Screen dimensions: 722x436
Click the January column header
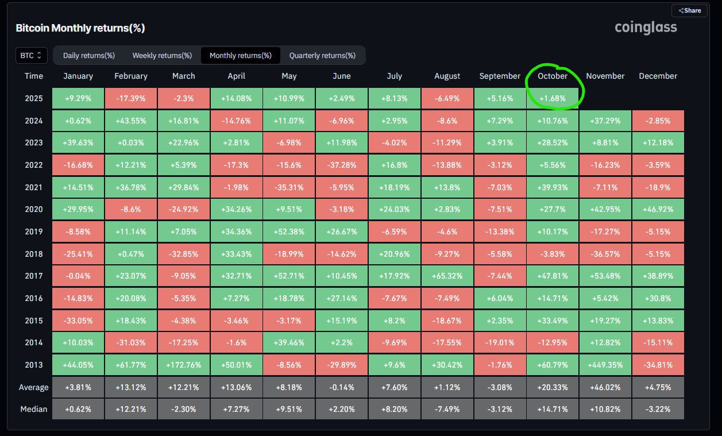78,75
